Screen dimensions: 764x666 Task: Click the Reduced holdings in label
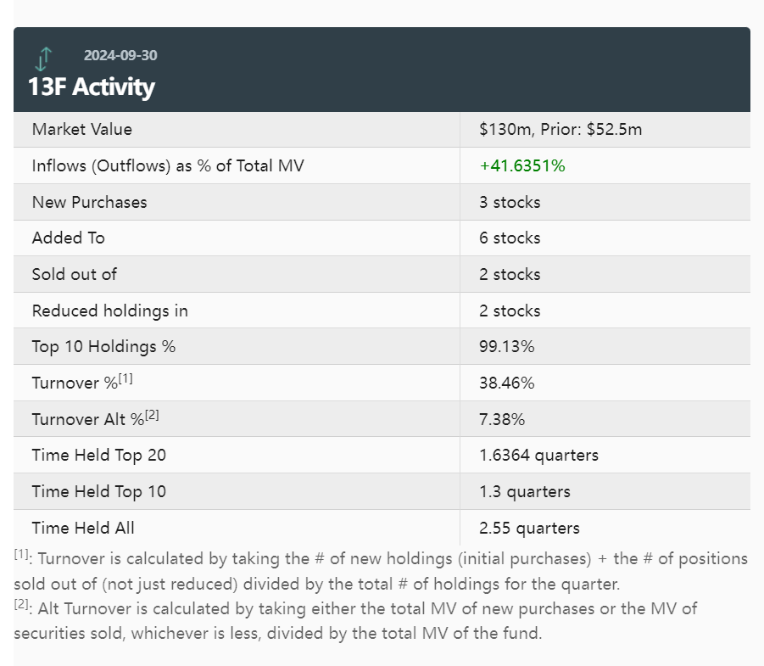(x=110, y=311)
